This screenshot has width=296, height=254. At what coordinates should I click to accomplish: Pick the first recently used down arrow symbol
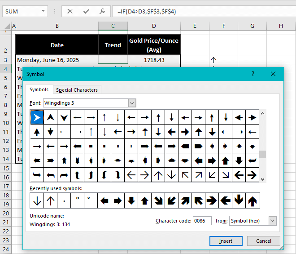pyautogui.click(x=37, y=201)
